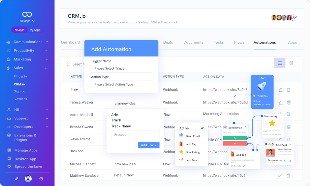Open Voxdesk under Sales
Image resolution: width=310 pixels, height=186 pixels.
point(20,99)
